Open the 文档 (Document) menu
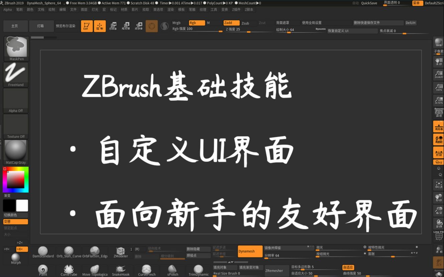Screen dimensions: 444x277 pos(41,10)
